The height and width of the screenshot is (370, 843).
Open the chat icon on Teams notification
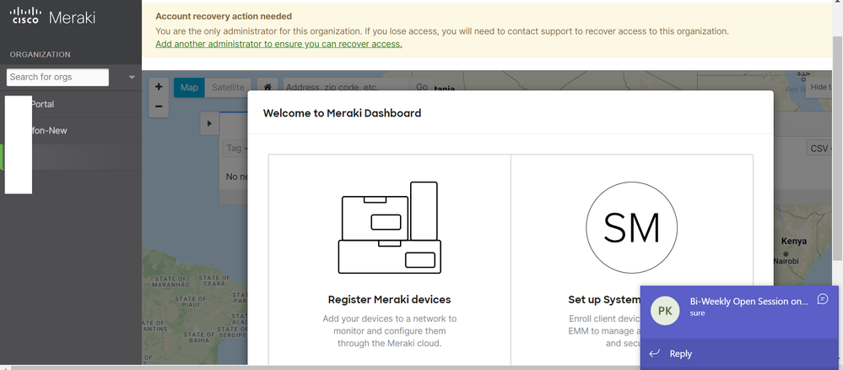click(822, 299)
